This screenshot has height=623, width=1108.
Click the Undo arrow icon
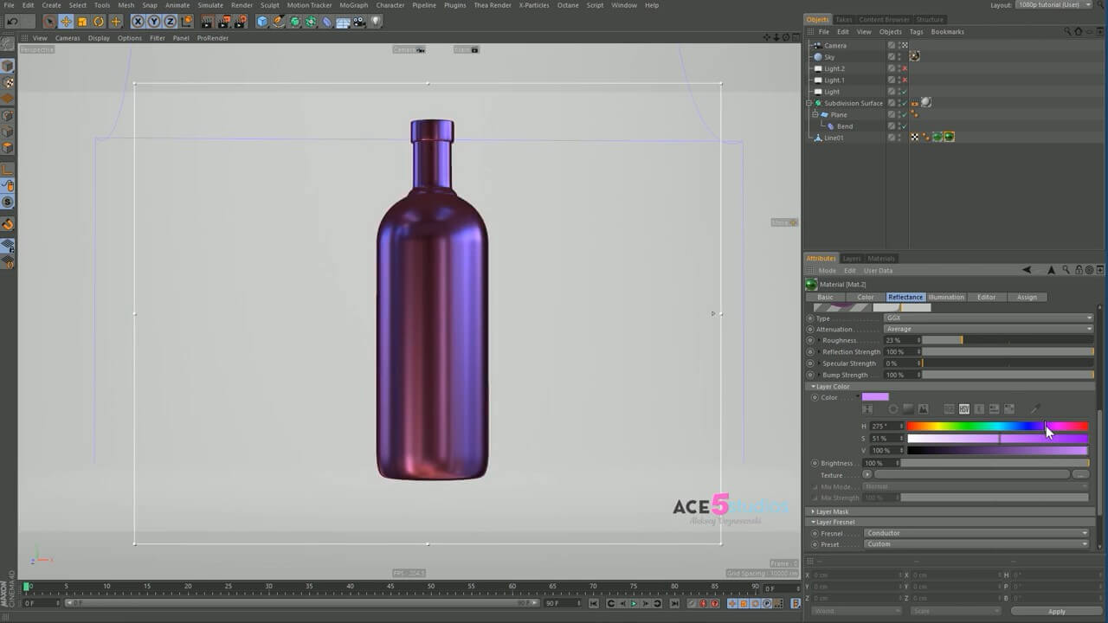(12, 22)
